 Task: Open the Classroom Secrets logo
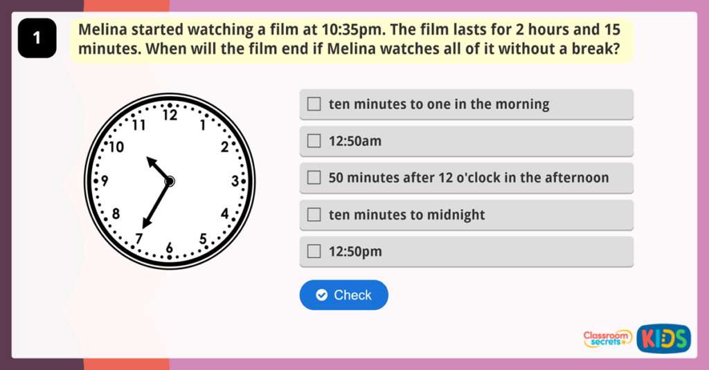pos(607,338)
